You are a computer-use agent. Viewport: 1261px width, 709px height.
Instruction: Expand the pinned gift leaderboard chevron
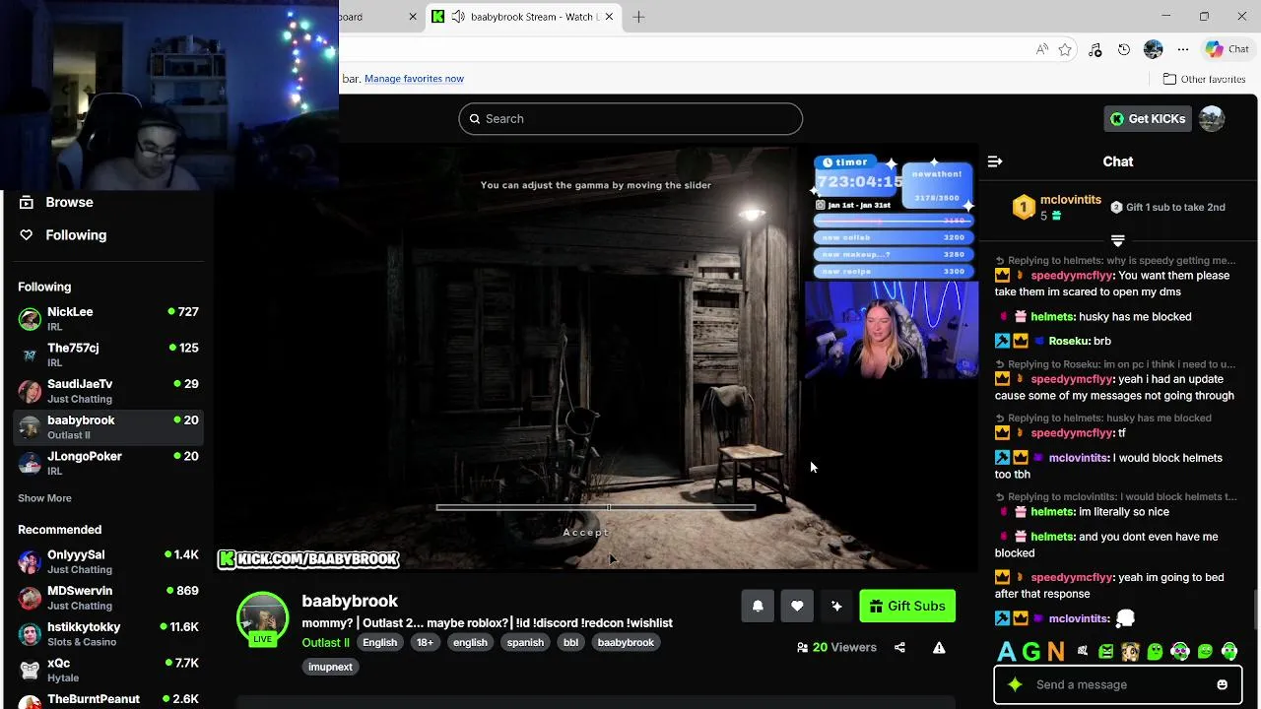tap(1117, 241)
